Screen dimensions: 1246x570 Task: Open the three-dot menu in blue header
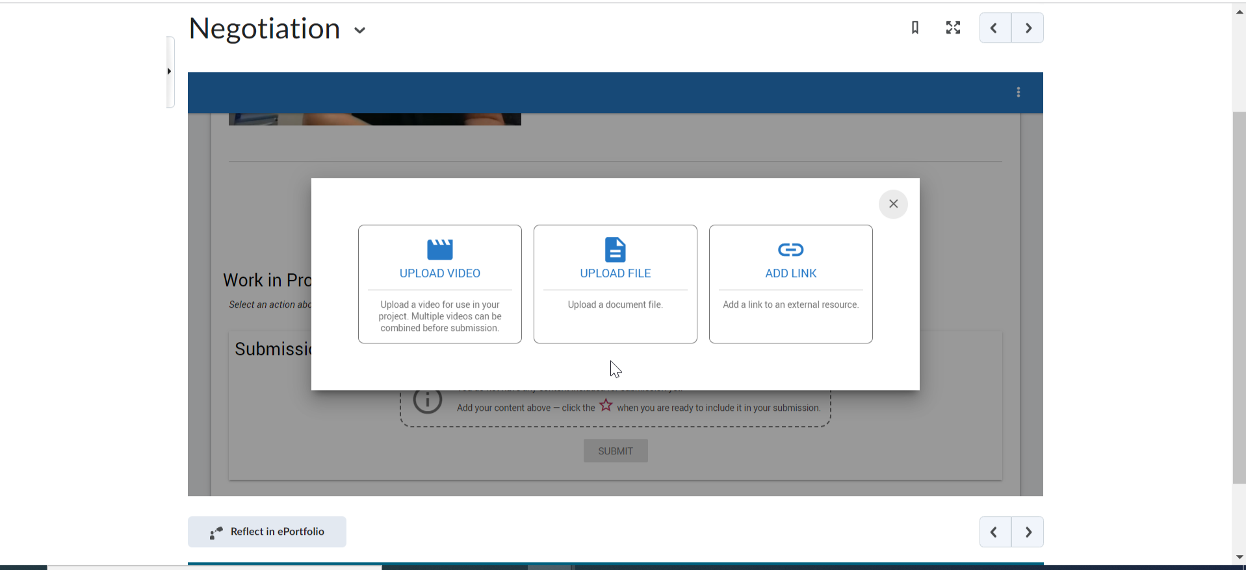(x=1019, y=92)
